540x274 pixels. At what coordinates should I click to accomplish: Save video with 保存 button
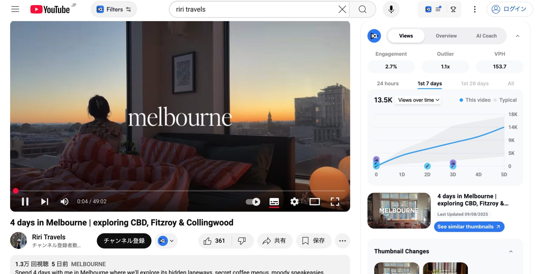point(314,241)
